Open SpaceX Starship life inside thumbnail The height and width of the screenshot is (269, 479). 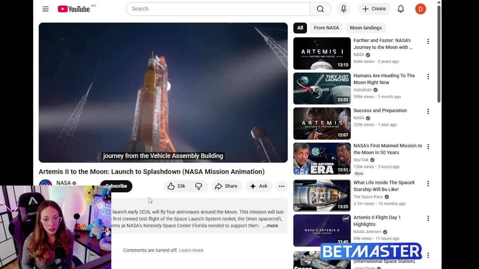point(322,195)
